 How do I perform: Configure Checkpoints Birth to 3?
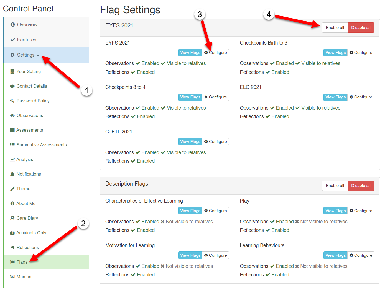[x=361, y=53]
